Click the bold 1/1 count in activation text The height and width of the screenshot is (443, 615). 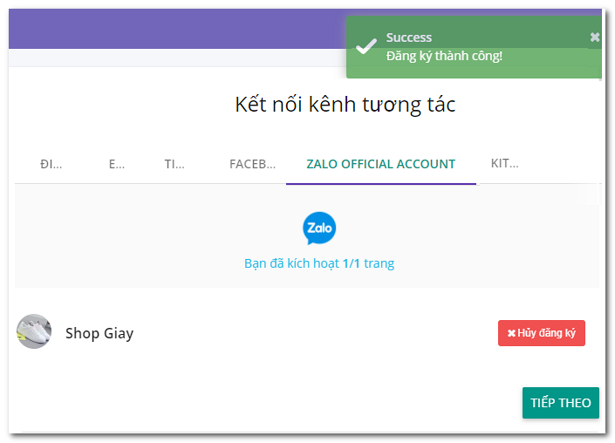pyautogui.click(x=352, y=263)
